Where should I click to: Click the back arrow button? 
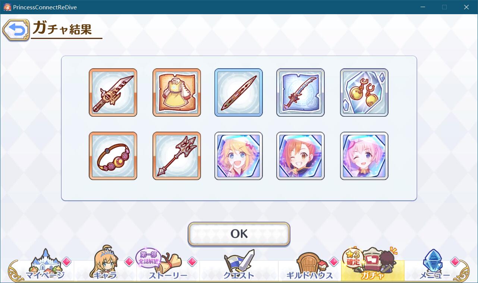point(16,30)
